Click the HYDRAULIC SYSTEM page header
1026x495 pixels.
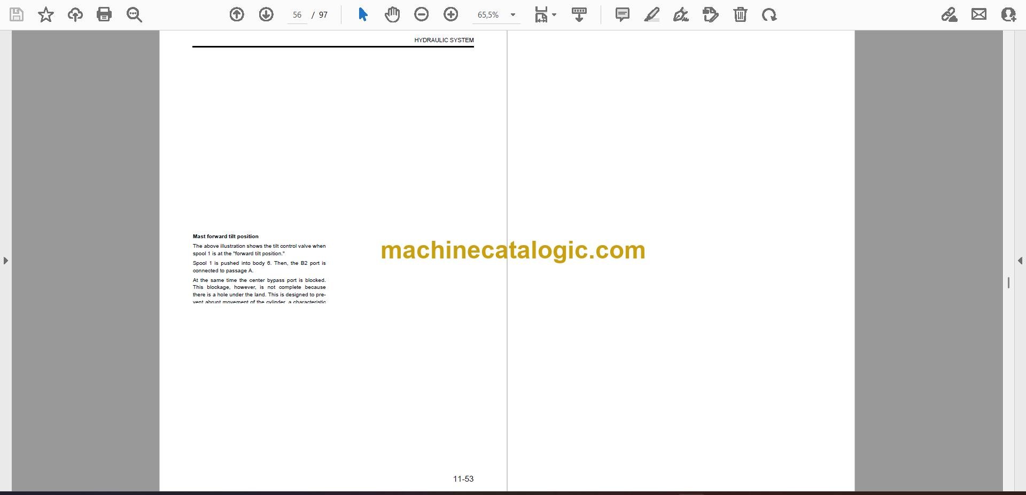tap(444, 40)
